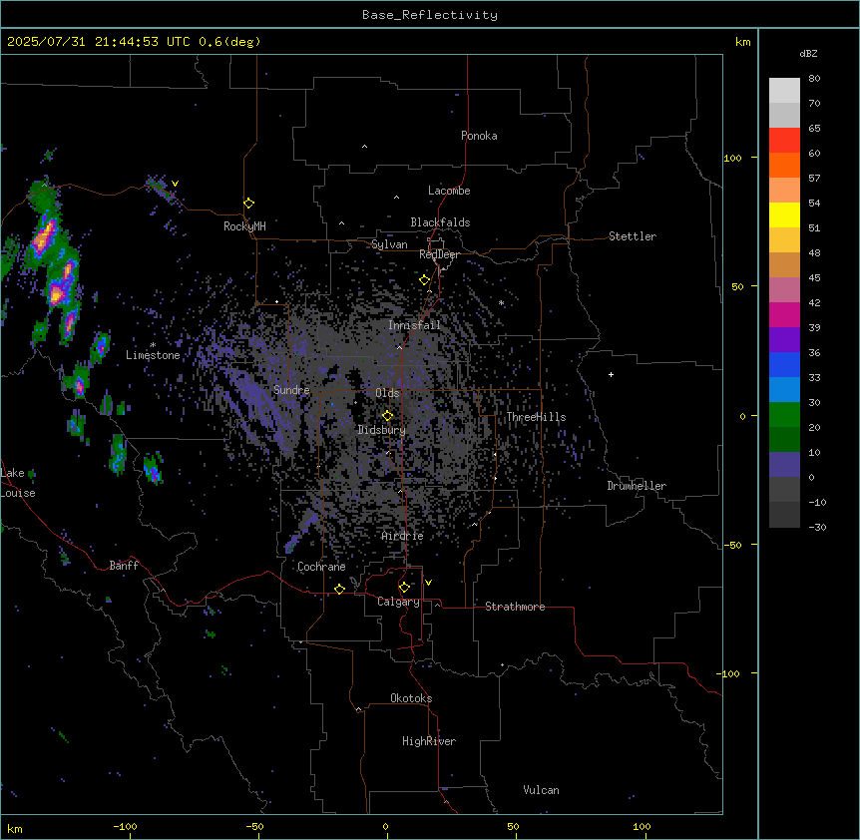The image size is (860, 840).
Task: Click the Vulcan city label
Action: [x=542, y=790]
